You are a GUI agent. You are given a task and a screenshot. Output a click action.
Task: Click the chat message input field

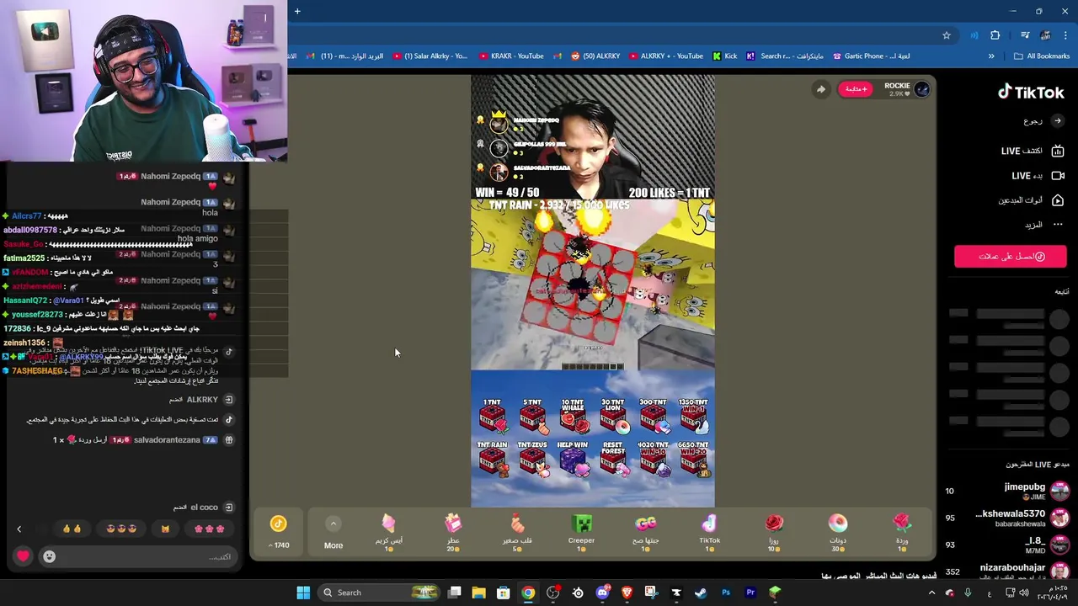pos(139,556)
